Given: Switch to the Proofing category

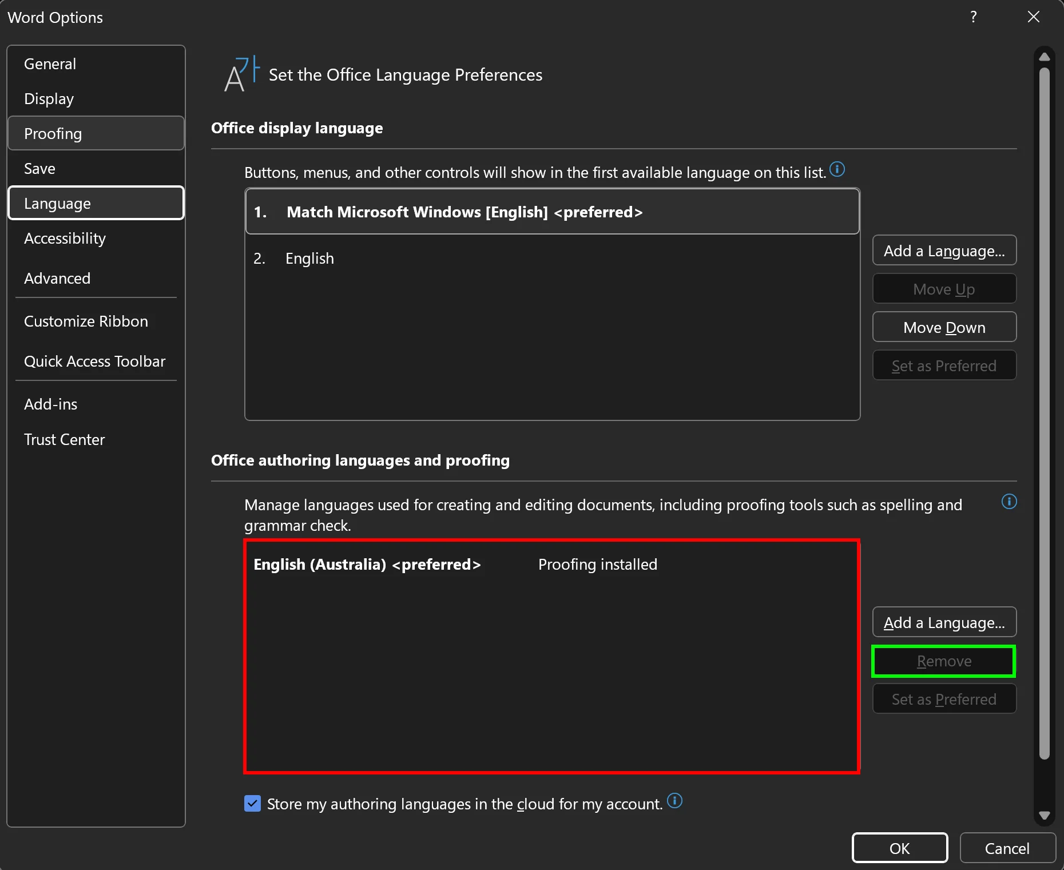Looking at the screenshot, I should [x=96, y=134].
